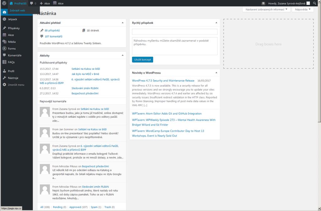Click avatar of Jan Sommer comment

[x=45, y=132]
